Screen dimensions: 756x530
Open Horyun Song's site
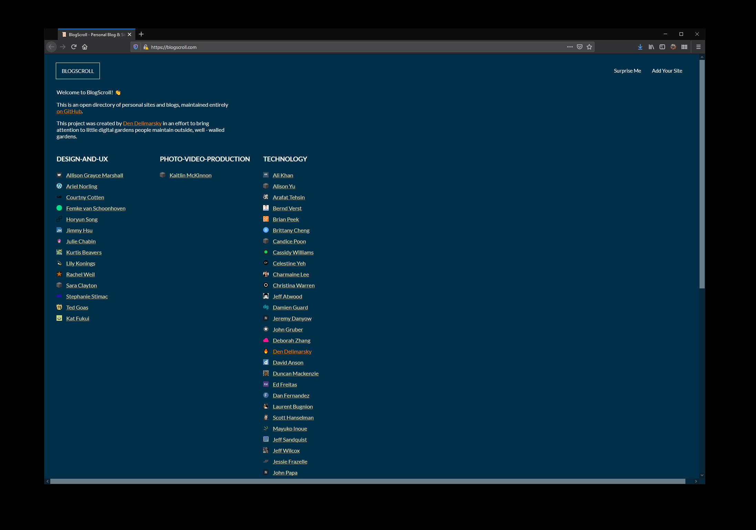coord(82,220)
